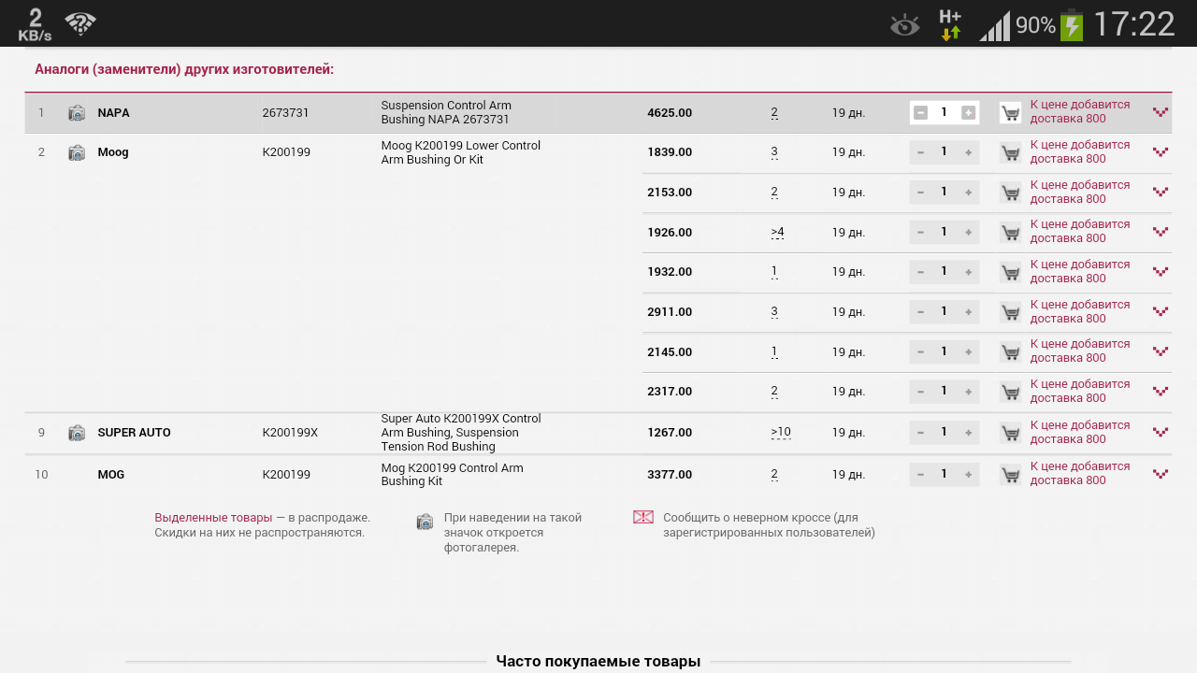Screen dimensions: 1197x673
Task: Click delivery note link in SUPER AUTO row
Action: click(1080, 432)
